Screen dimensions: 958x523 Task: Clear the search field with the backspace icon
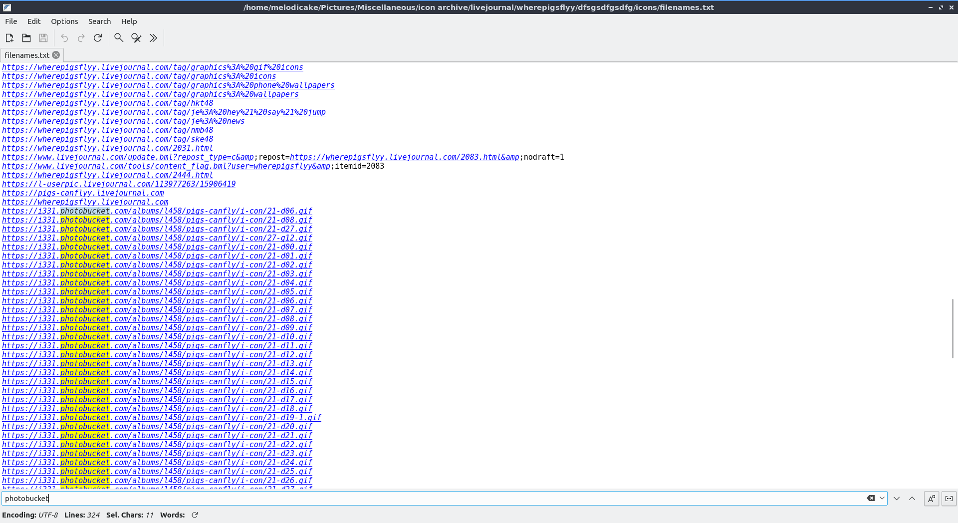[871, 498]
